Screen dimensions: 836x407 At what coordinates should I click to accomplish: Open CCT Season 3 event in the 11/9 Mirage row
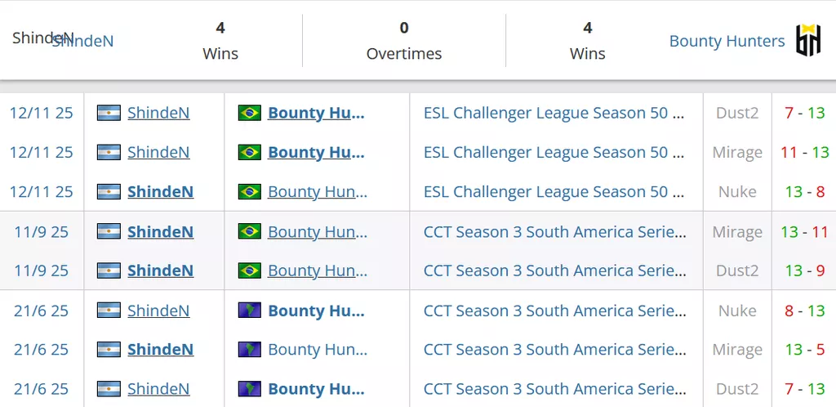click(554, 231)
